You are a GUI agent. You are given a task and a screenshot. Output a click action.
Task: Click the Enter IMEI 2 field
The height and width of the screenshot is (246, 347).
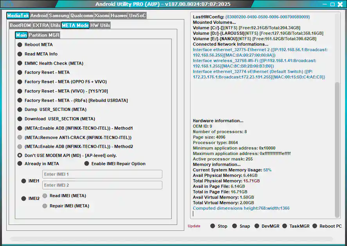102,185
